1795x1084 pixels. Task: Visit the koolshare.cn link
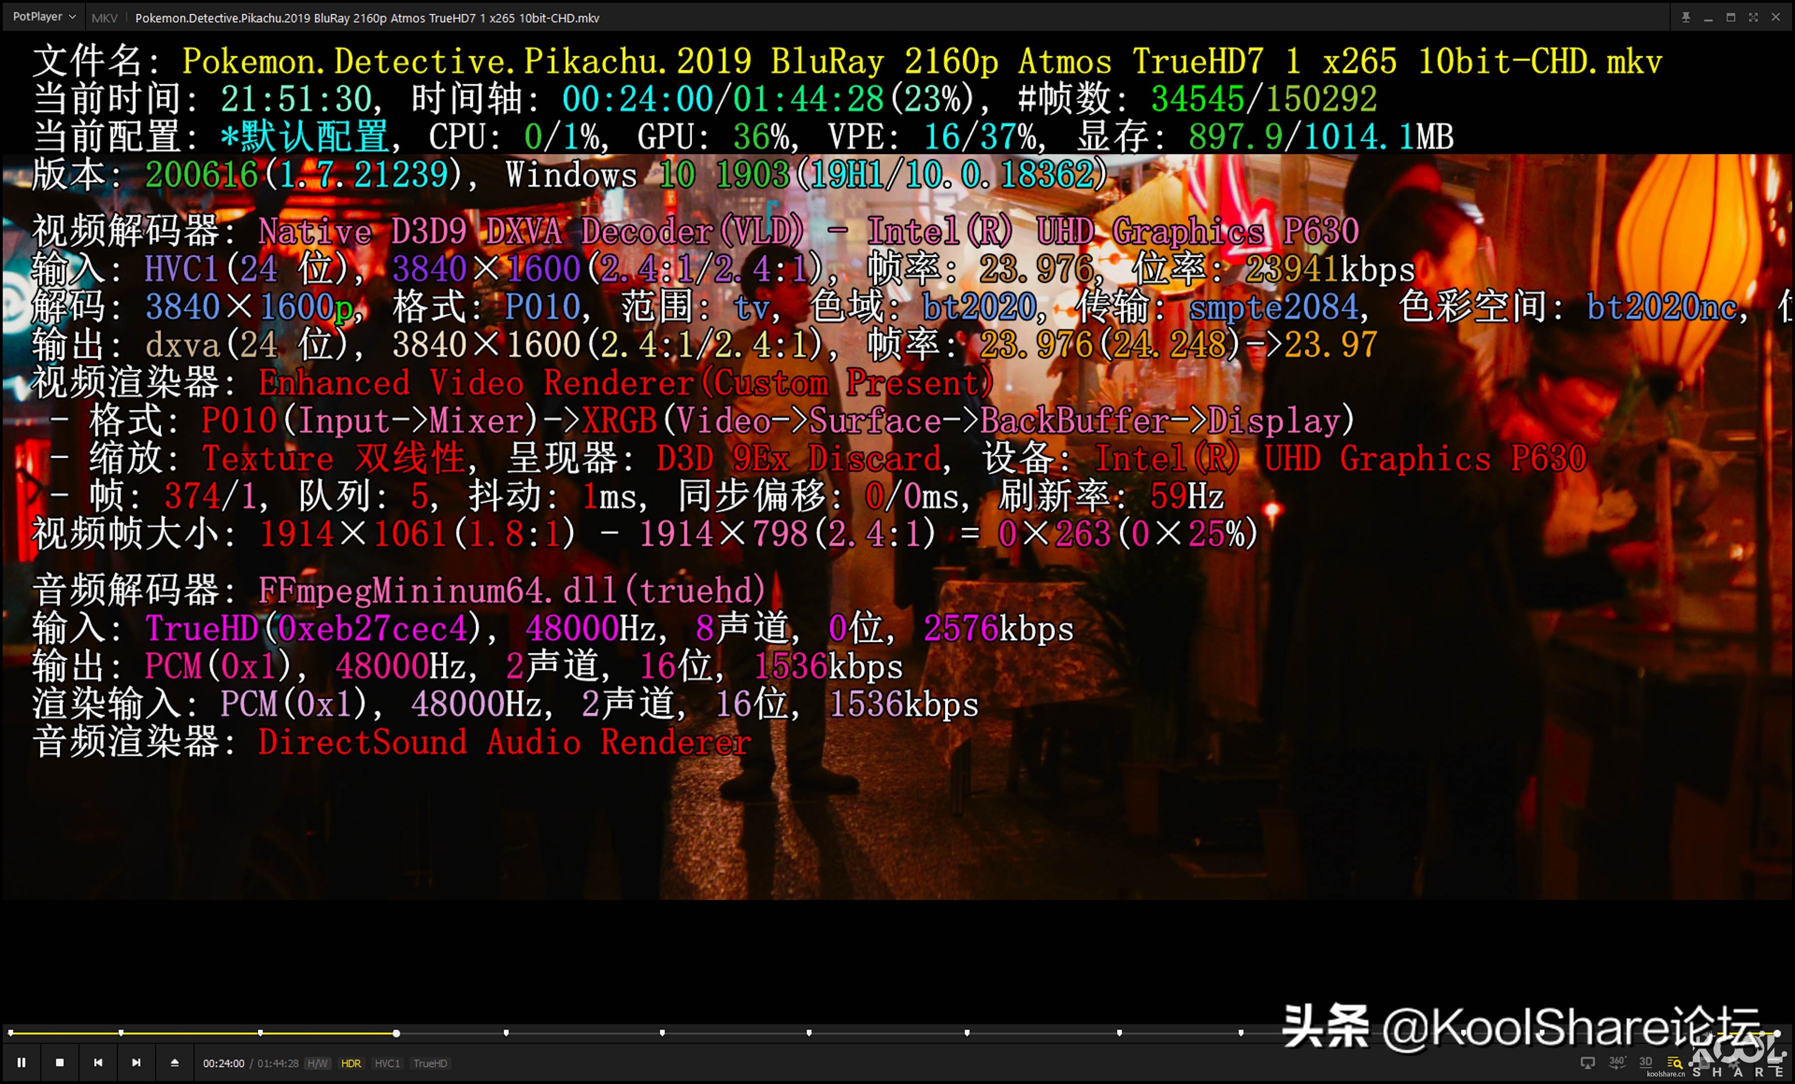1667,1074
